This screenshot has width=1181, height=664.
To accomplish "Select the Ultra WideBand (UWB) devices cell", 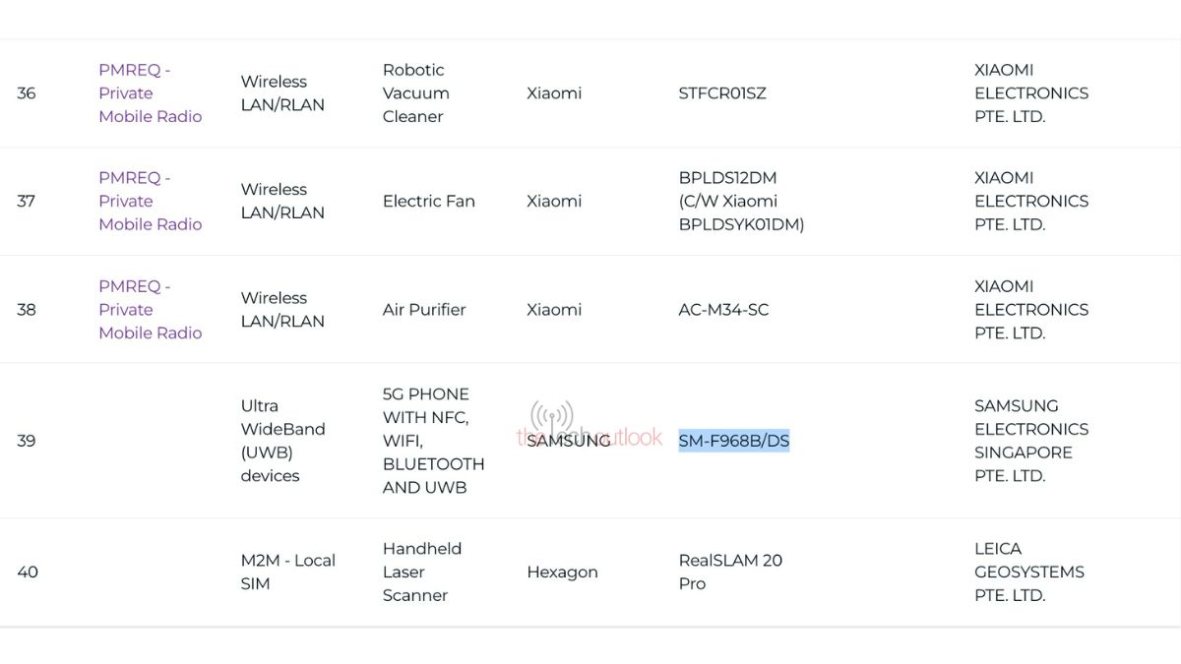I will click(282, 441).
